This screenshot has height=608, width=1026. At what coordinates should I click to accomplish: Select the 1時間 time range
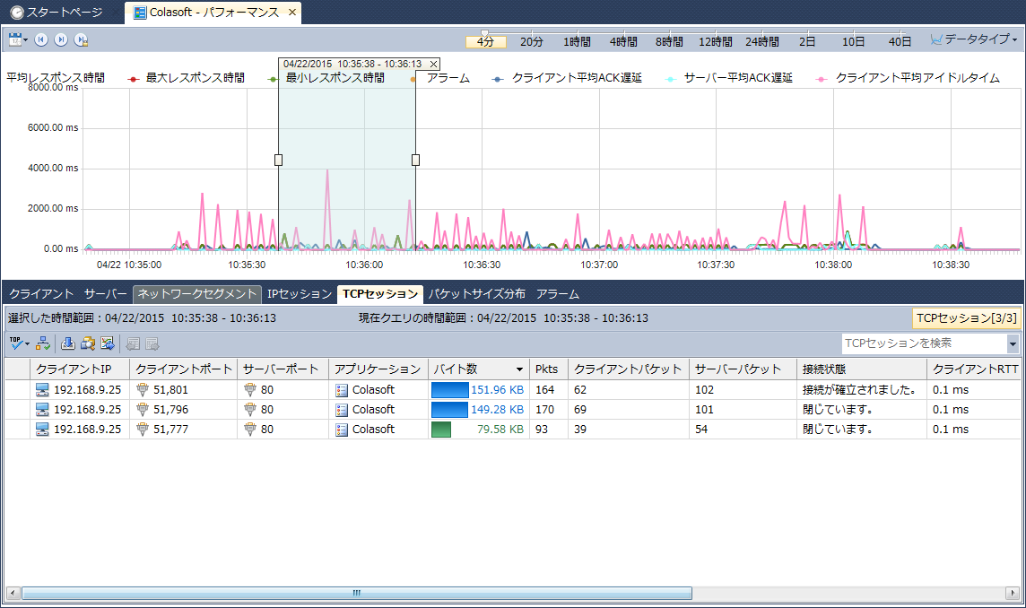click(577, 41)
